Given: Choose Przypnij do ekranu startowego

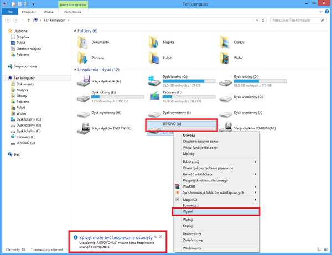Looking at the screenshot, I should point(216,180).
